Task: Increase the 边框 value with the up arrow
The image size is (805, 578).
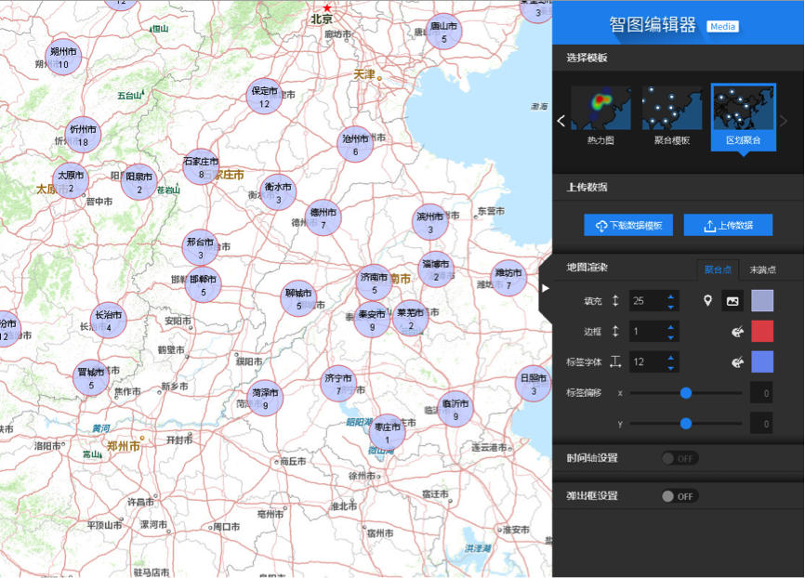Action: [670, 327]
